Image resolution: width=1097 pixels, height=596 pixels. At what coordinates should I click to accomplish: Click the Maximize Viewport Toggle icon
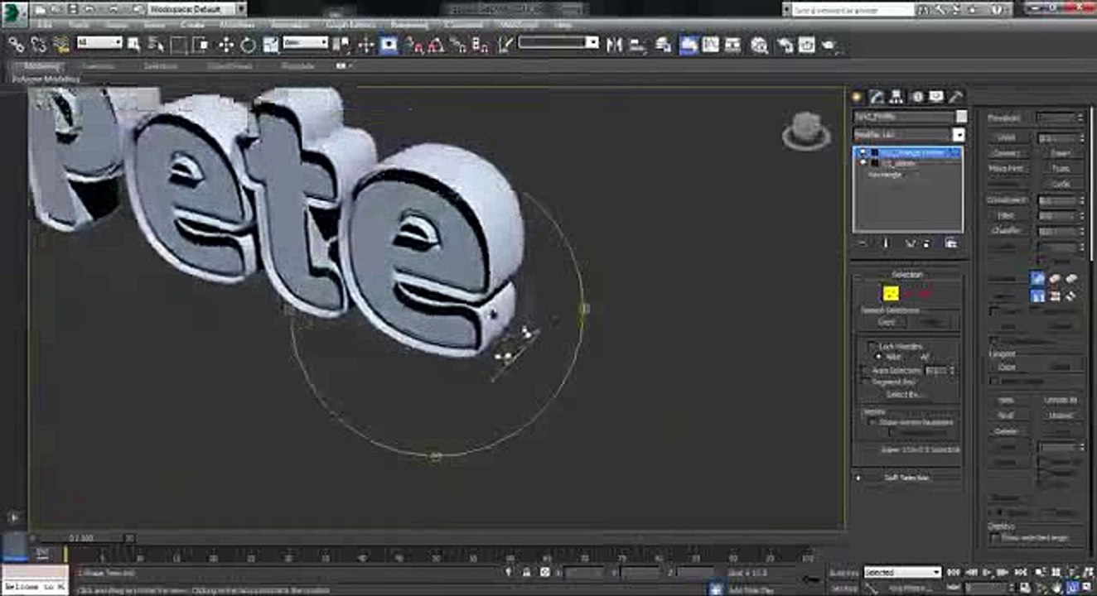[1087, 588]
